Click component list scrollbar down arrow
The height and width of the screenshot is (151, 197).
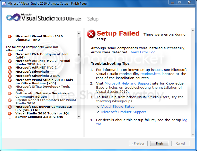[x=79, y=117]
